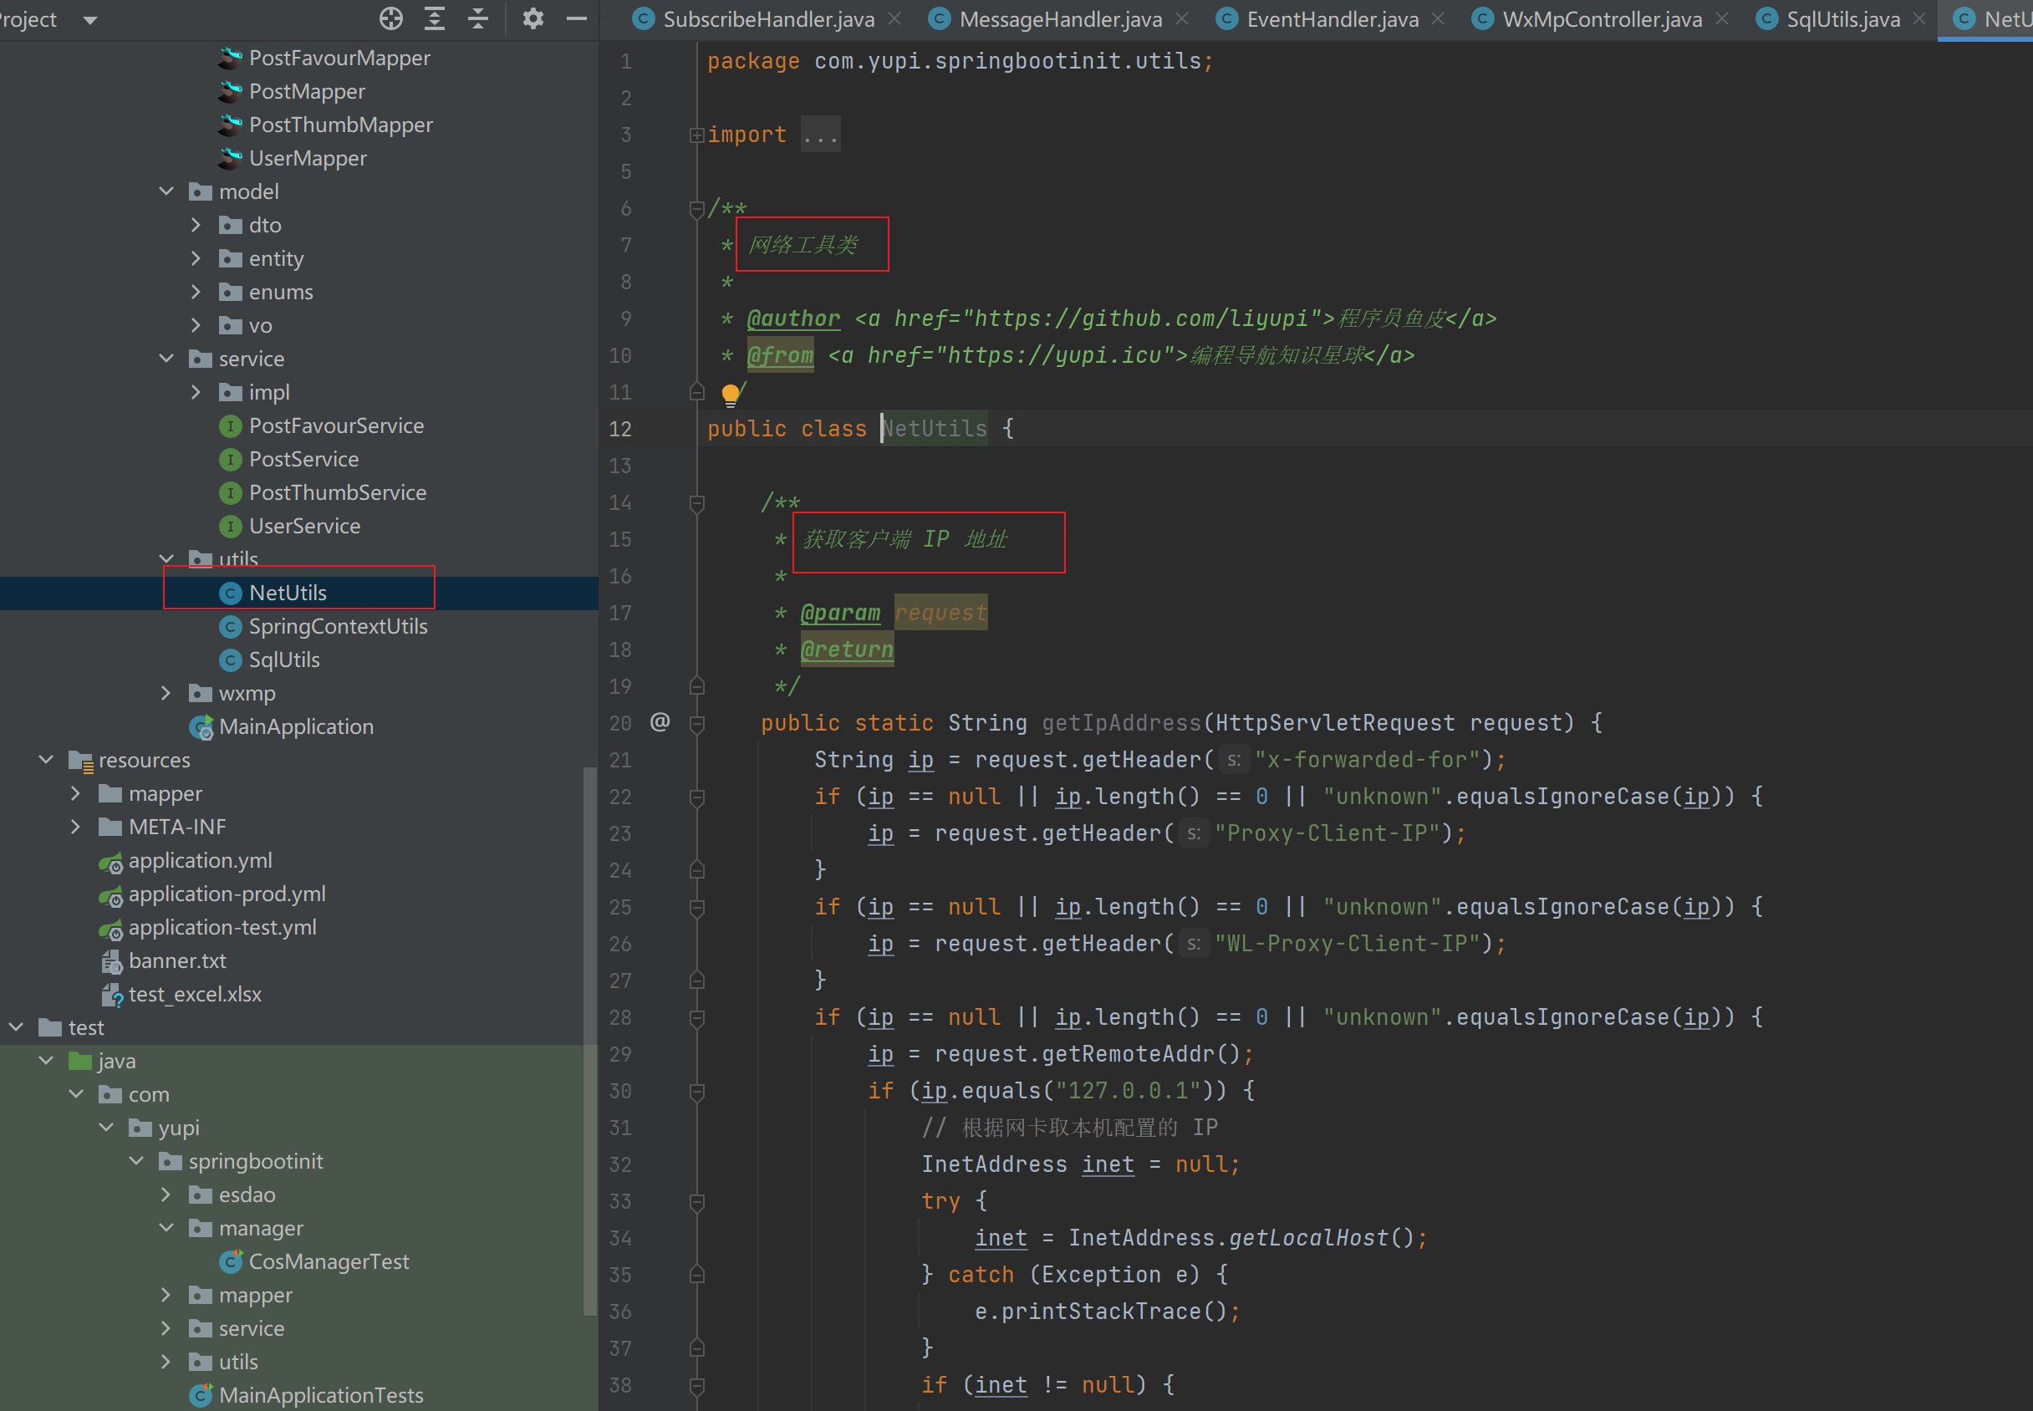Click the Expand All toolbar icon
The width and height of the screenshot is (2033, 1411).
point(434,18)
